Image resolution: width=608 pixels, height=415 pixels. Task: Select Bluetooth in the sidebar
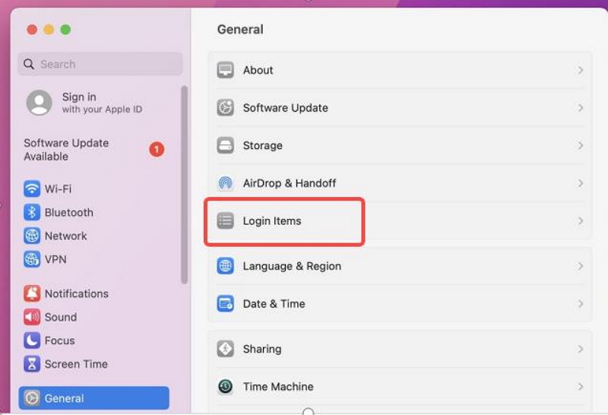coord(69,213)
